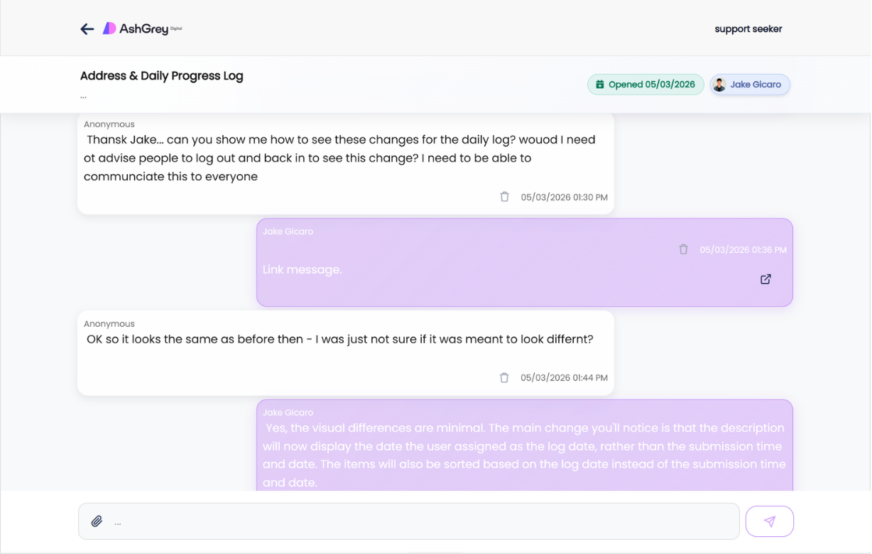The height and width of the screenshot is (554, 872).
Task: Click the Opened 05/03/2026 badge
Action: (x=645, y=84)
